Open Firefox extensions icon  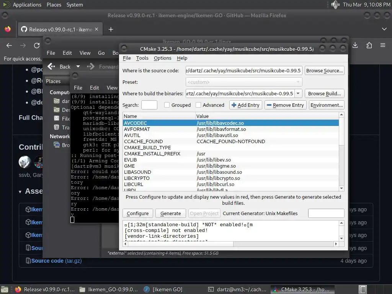[x=369, y=45]
